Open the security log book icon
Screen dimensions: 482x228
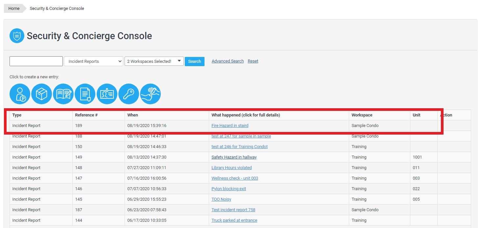click(x=63, y=94)
